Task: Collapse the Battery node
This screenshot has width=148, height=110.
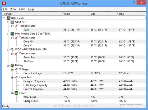Action: click(x=8, y=66)
